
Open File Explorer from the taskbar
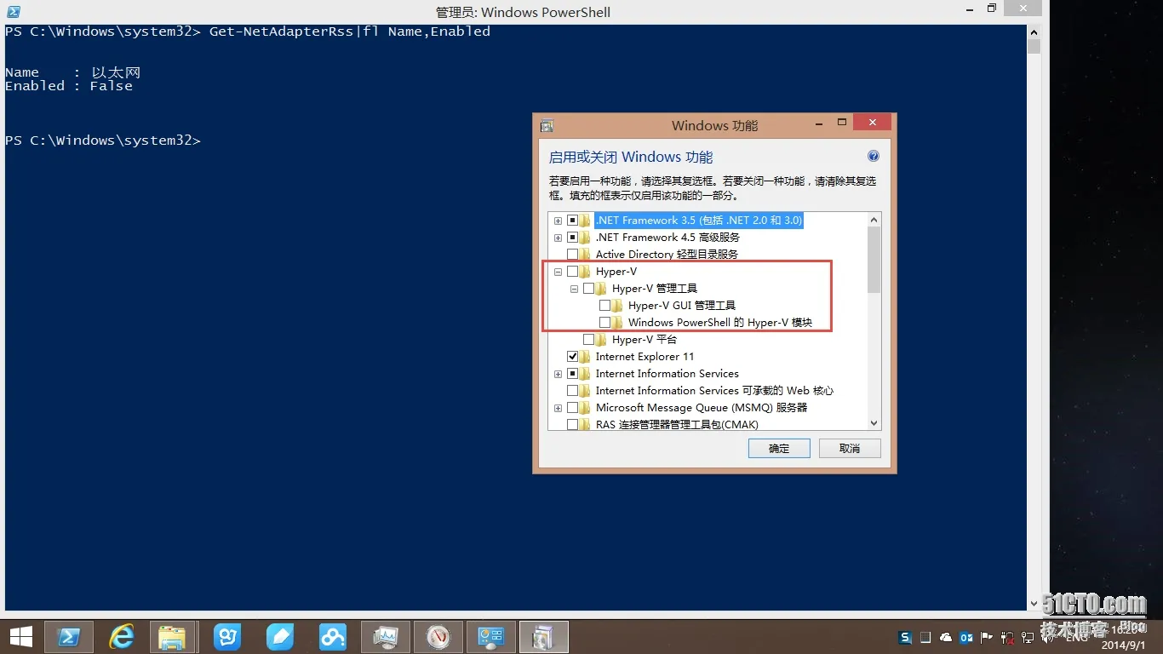173,636
